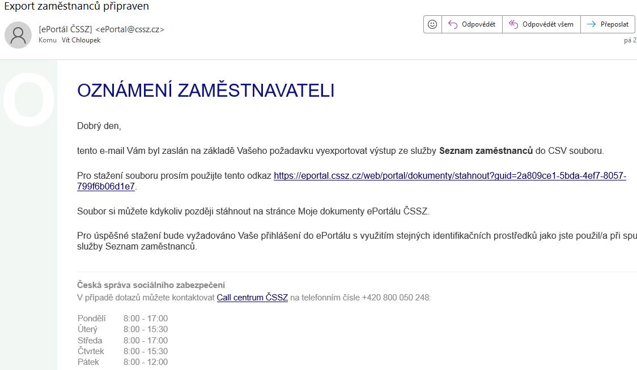
Task: Click the Pátek opening hours row
Action: point(122,362)
